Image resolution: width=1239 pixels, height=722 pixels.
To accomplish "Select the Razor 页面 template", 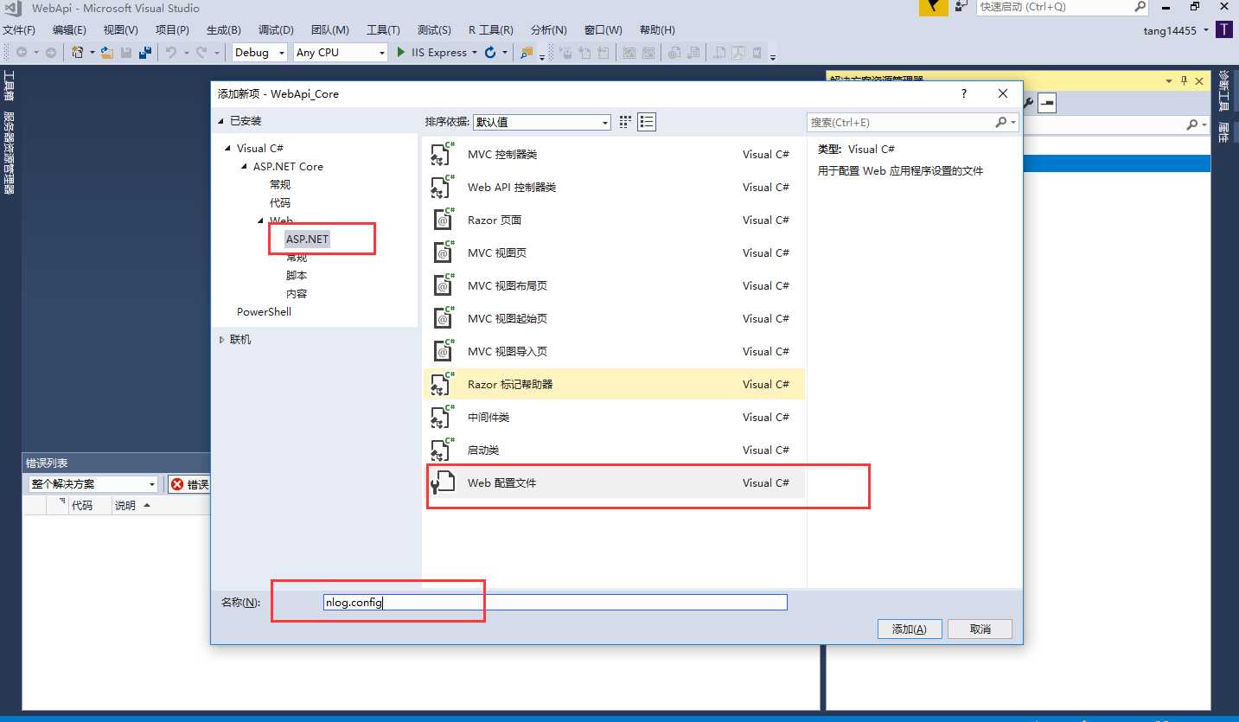I will click(615, 220).
